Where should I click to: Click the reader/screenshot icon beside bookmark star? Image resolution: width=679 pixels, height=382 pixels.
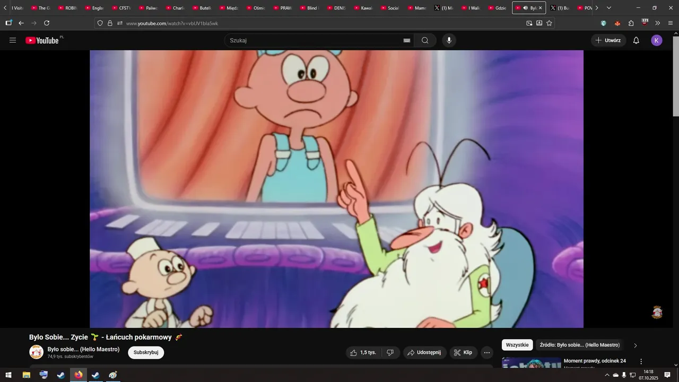[x=539, y=23]
